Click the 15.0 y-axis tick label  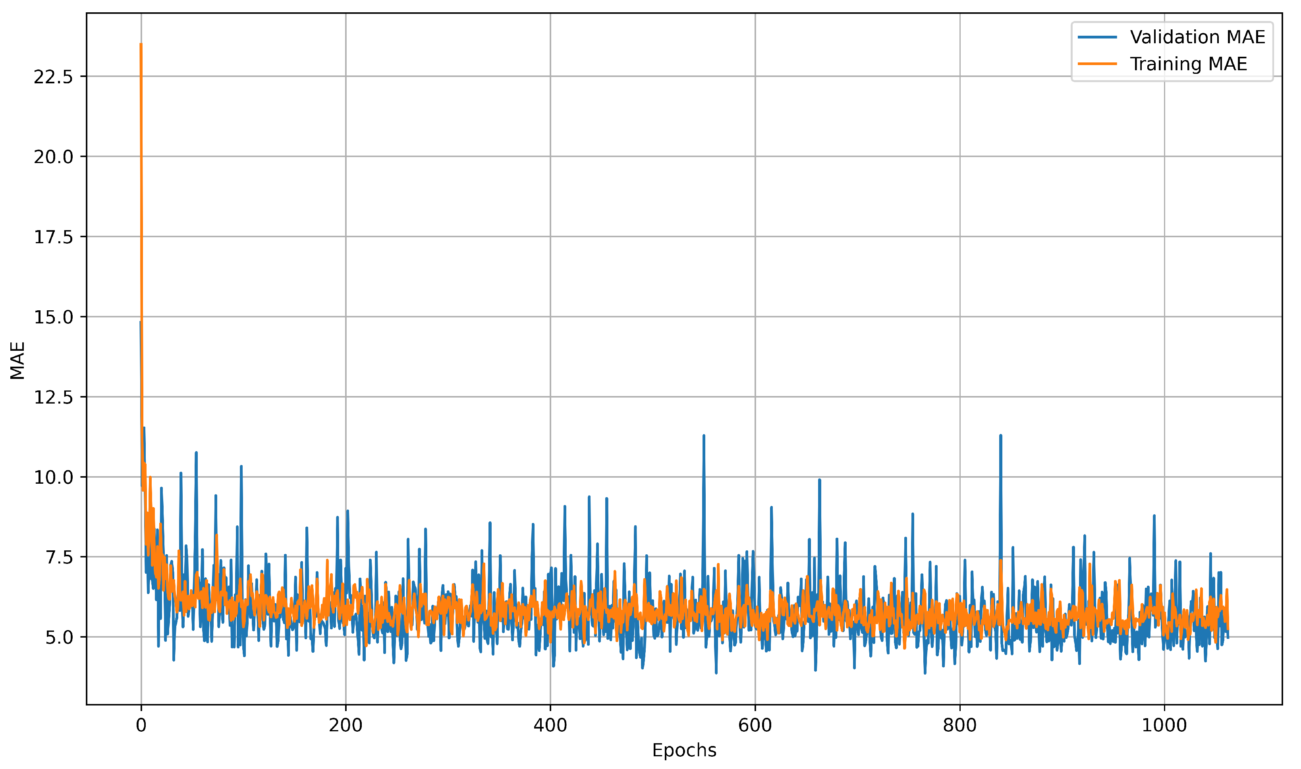[53, 317]
